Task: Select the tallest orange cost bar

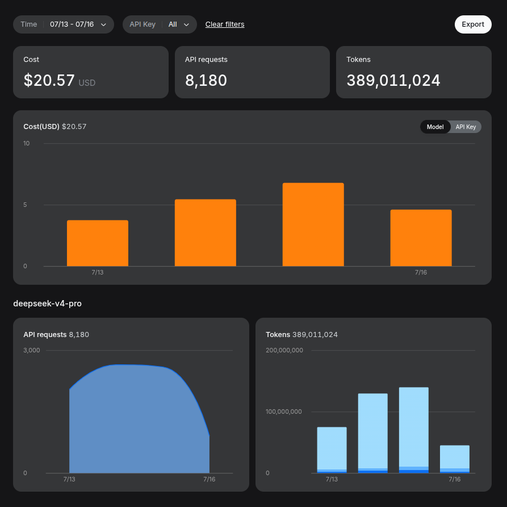Action: (313, 225)
